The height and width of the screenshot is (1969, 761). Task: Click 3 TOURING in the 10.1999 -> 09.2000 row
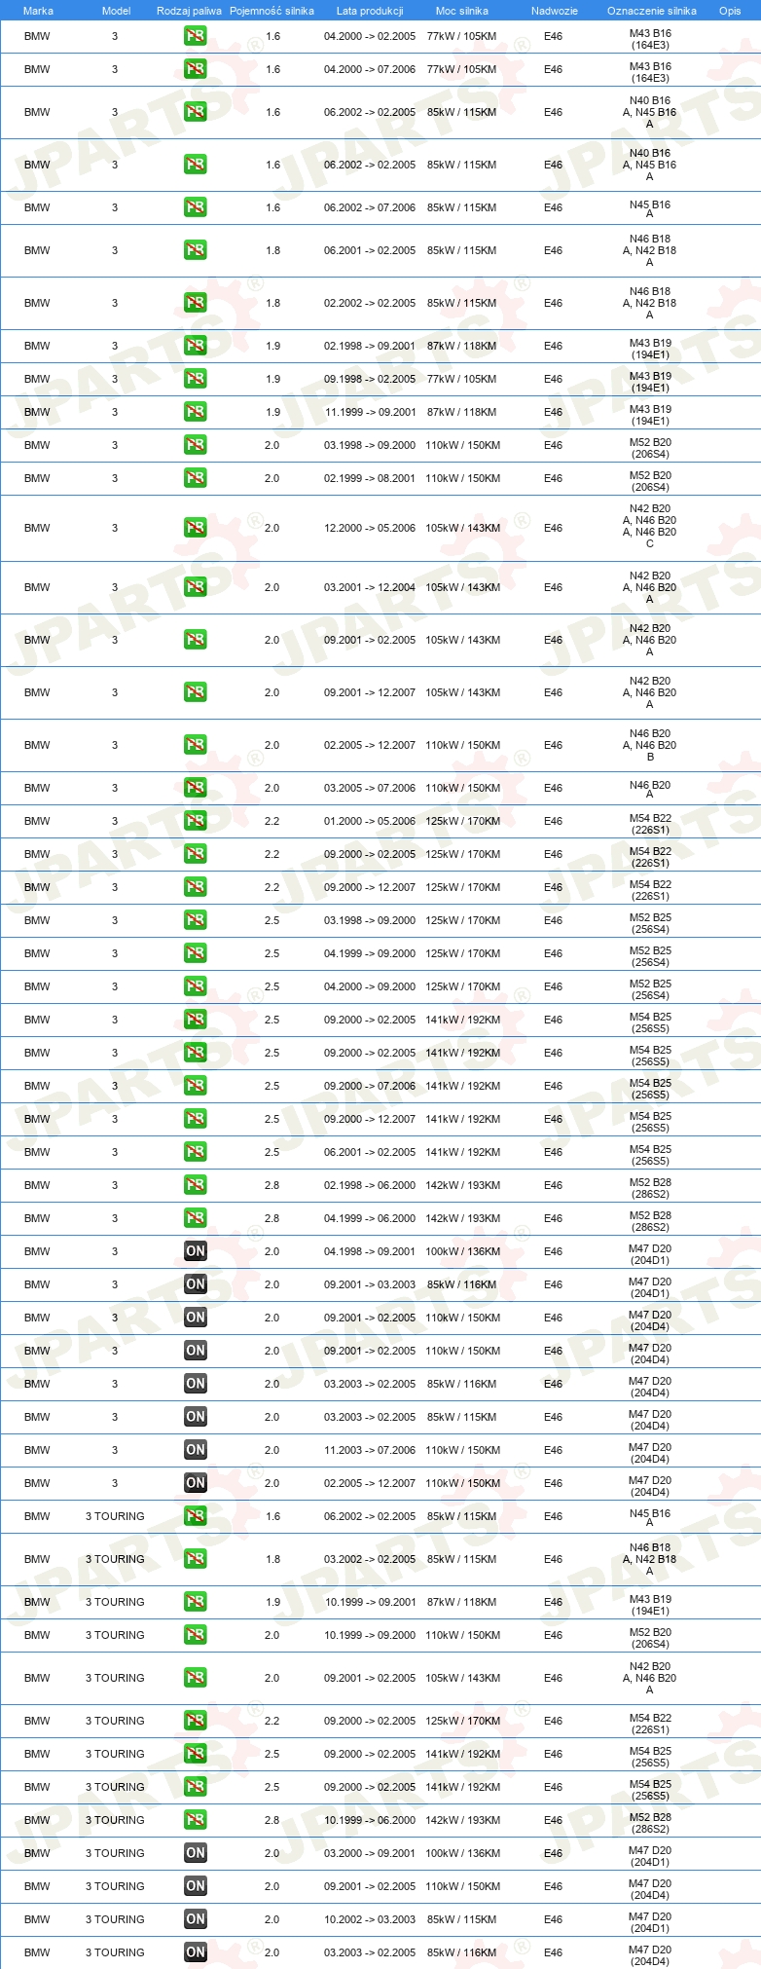tap(115, 1635)
